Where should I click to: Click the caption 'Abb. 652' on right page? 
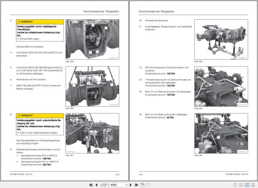[198, 62]
